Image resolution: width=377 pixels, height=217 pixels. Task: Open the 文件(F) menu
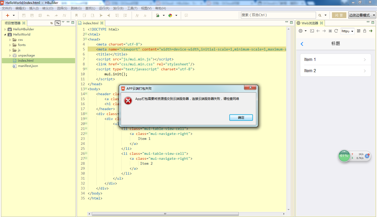pyautogui.click(x=7, y=8)
